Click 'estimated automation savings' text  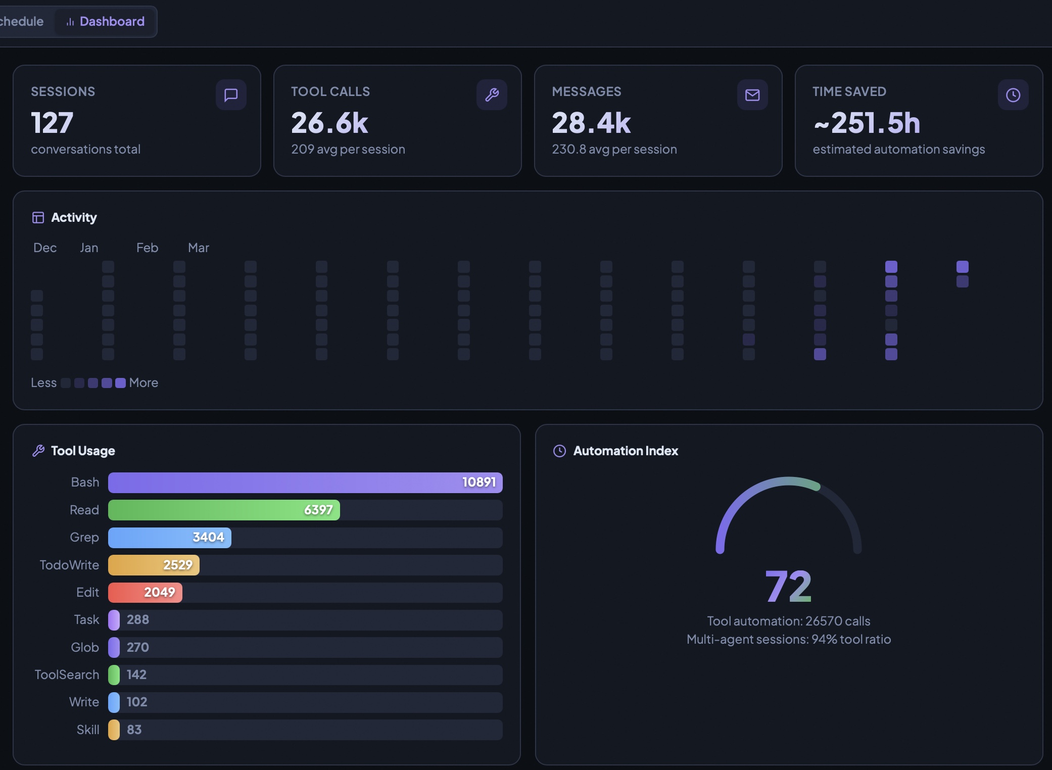(x=899, y=149)
